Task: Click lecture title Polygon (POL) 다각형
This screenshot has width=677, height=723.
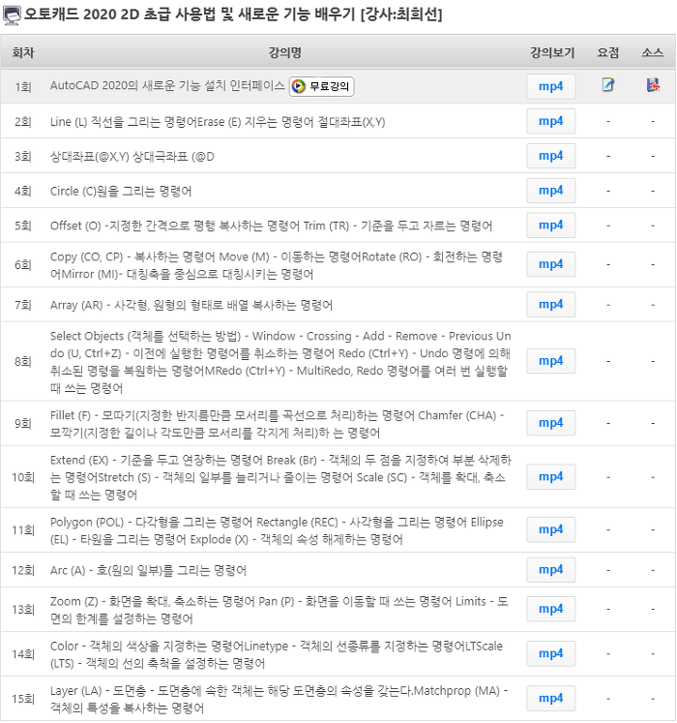Action: pos(277,530)
